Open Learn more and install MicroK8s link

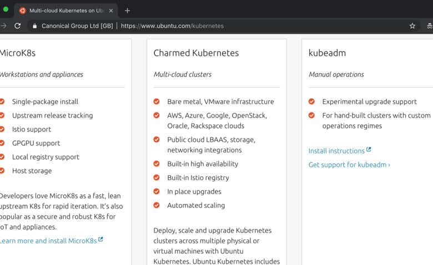point(48,241)
